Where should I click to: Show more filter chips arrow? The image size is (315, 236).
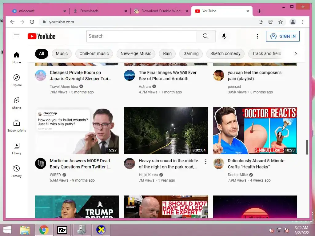point(296,54)
